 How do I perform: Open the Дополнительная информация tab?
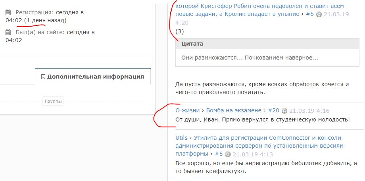[x=93, y=77]
